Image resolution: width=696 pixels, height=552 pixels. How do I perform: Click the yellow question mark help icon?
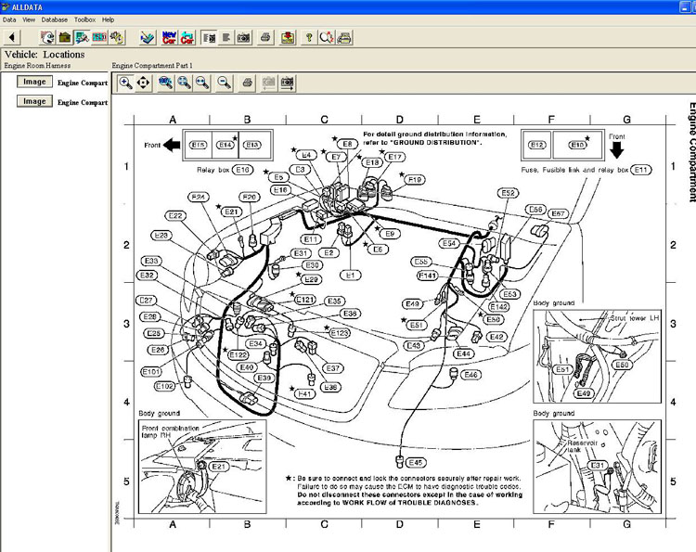point(309,38)
